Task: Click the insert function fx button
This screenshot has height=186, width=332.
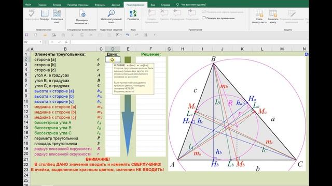Action: (66, 42)
